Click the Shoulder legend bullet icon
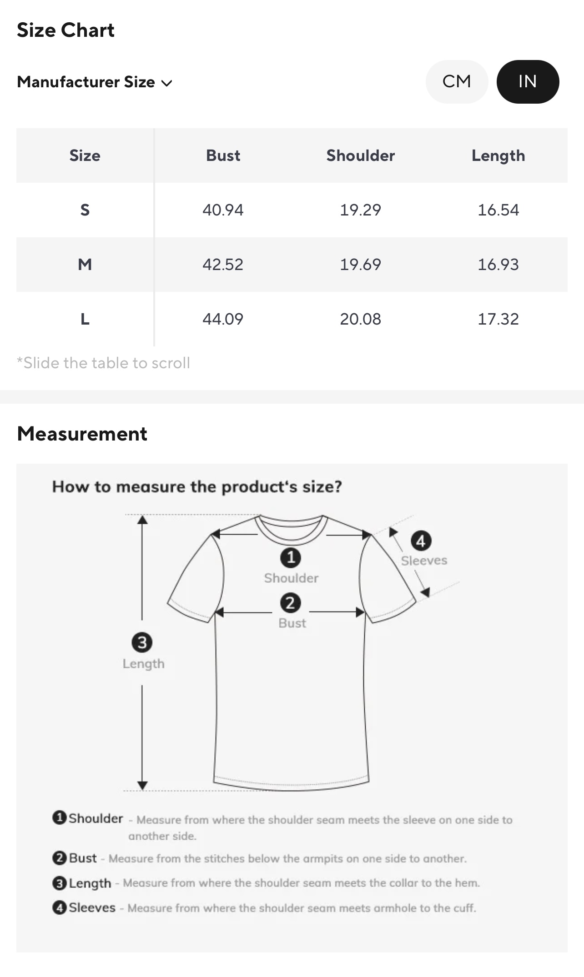Image resolution: width=584 pixels, height=977 pixels. 59,817
